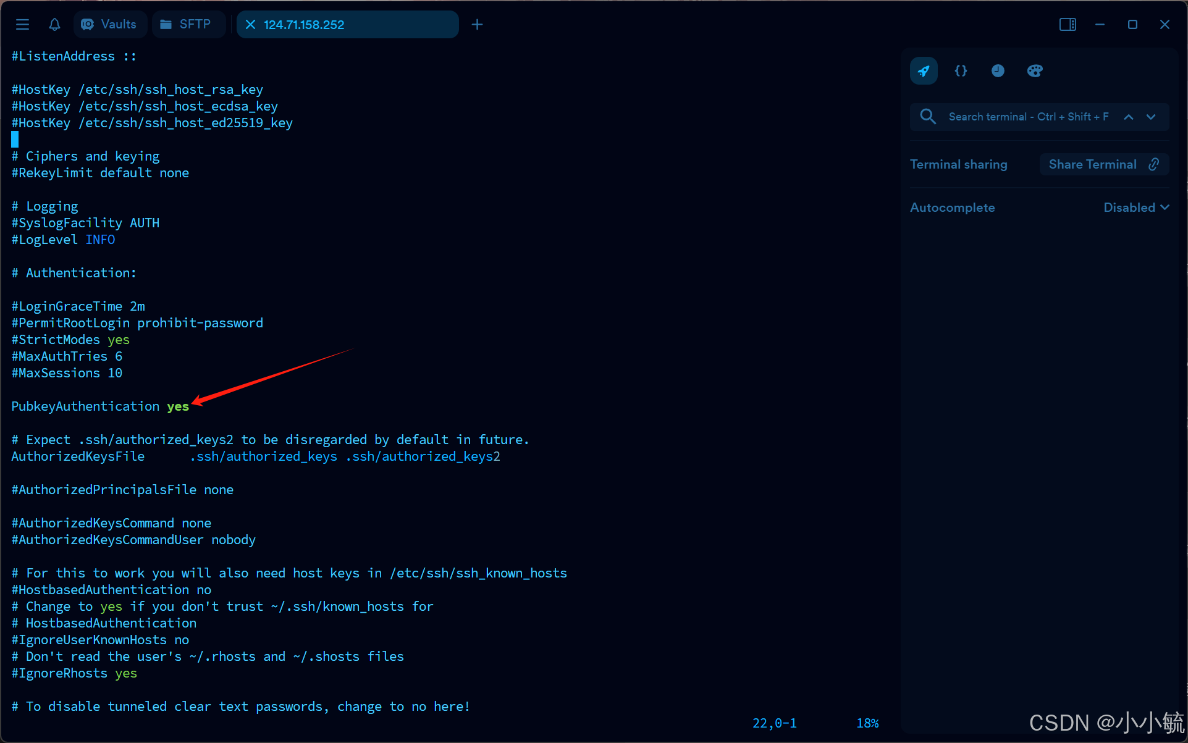Switch to the SFTP tab
Viewport: 1188px width, 743px height.
tap(186, 24)
